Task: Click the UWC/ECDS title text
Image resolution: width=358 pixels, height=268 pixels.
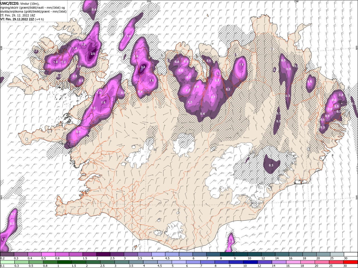Action: 10,3
